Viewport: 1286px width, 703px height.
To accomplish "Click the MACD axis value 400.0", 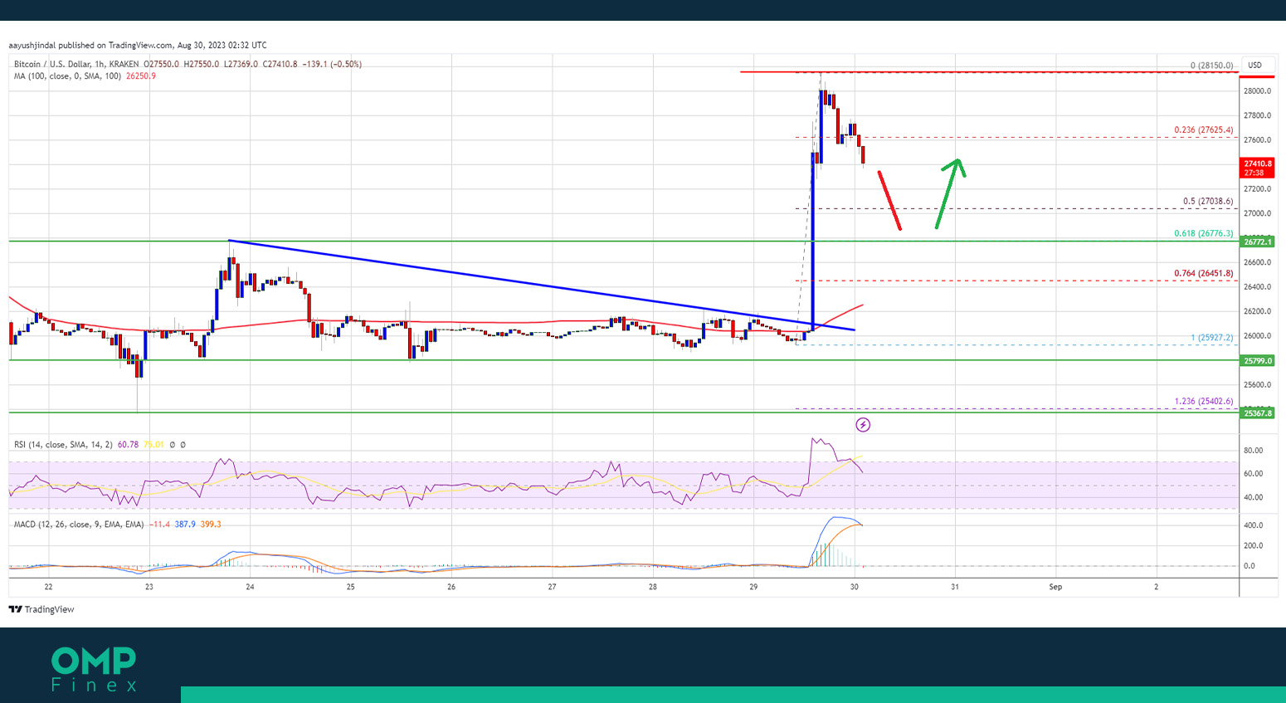I will 1254,525.
